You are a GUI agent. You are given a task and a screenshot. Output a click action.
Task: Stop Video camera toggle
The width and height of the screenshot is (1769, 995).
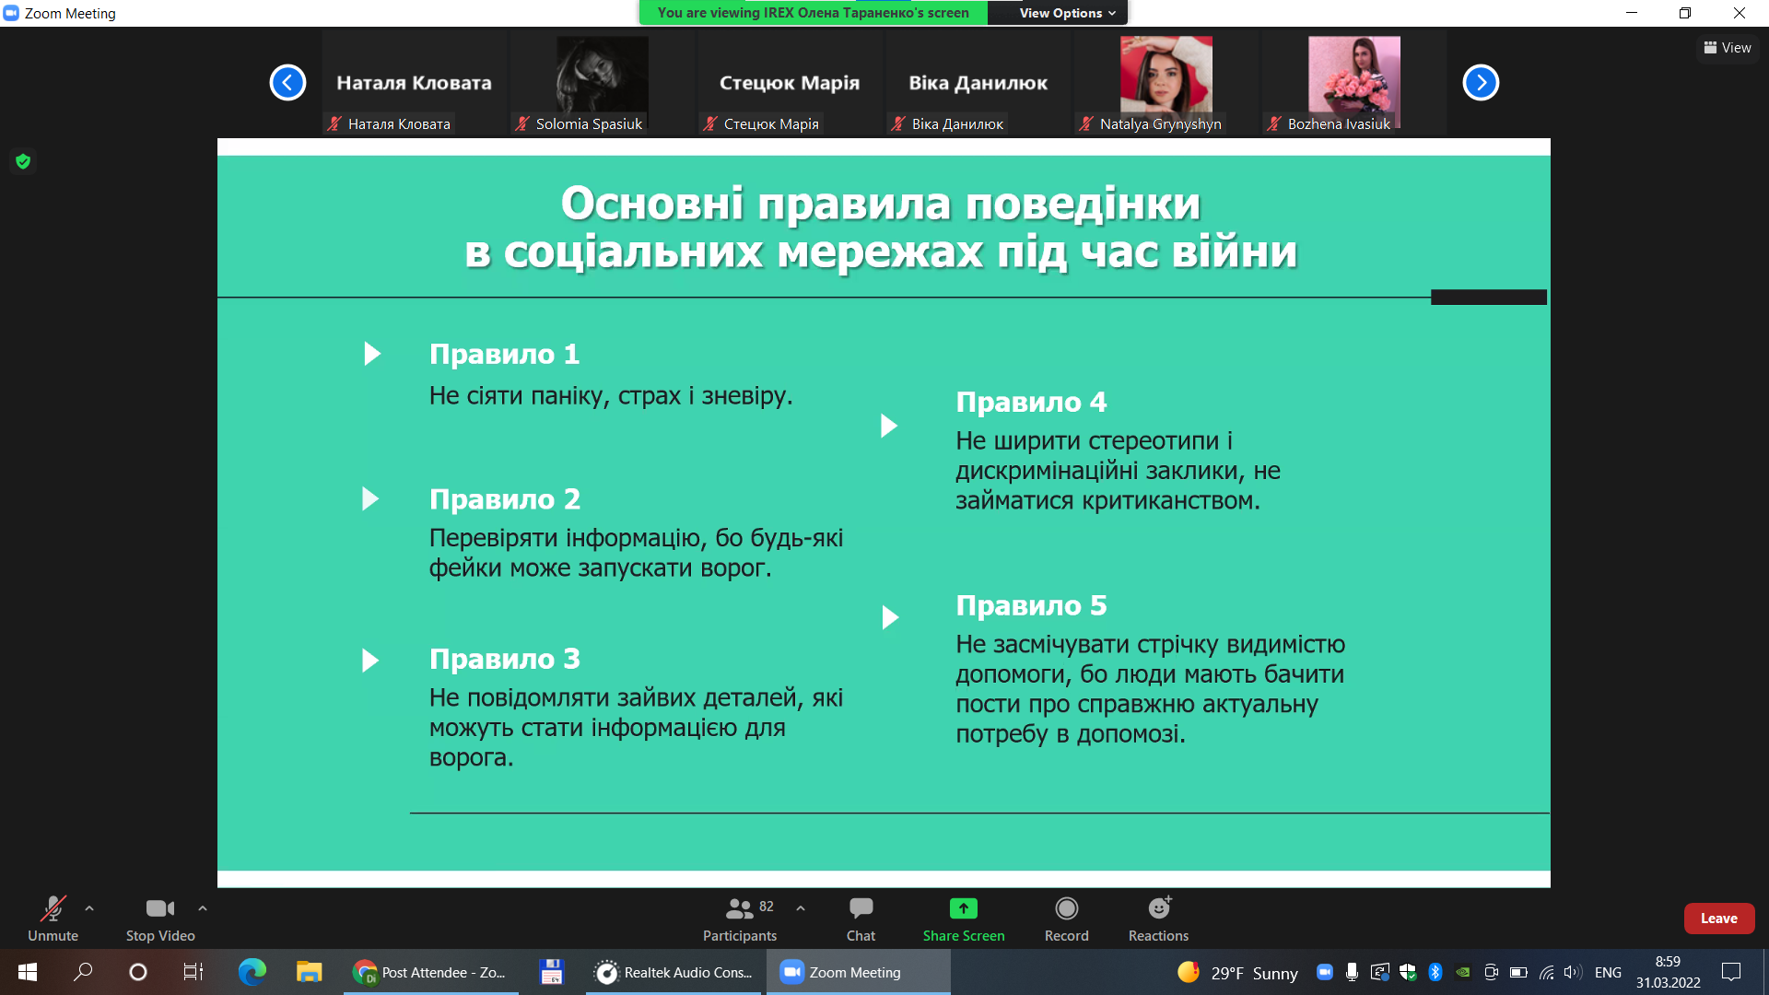[x=160, y=919]
